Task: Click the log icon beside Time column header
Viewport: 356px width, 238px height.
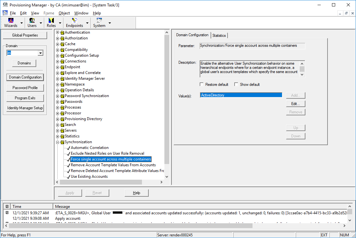Action: click(x=7, y=207)
